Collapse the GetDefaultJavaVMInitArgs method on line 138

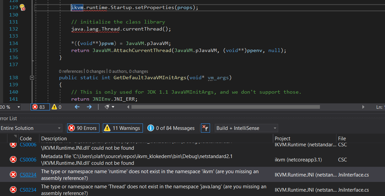click(32, 77)
